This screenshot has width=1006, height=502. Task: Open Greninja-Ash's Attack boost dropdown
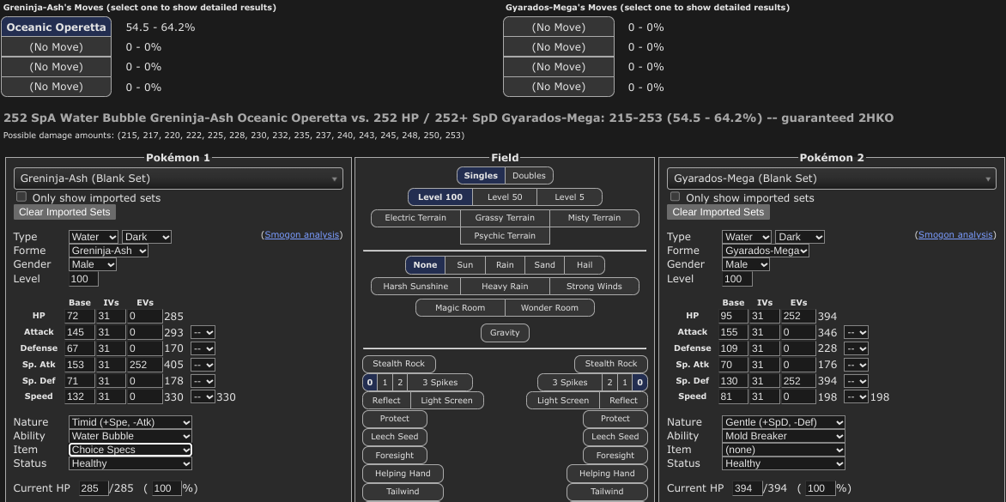(x=203, y=332)
